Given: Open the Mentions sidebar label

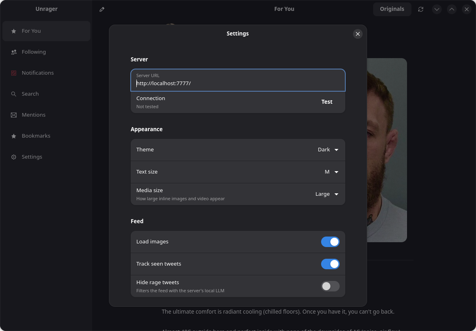Looking at the screenshot, I should pos(33,115).
